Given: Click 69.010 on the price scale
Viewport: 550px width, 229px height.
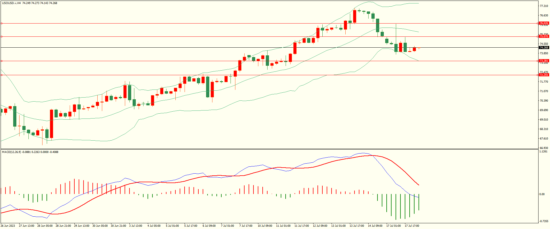Looking at the screenshot, I should pos(544,120).
